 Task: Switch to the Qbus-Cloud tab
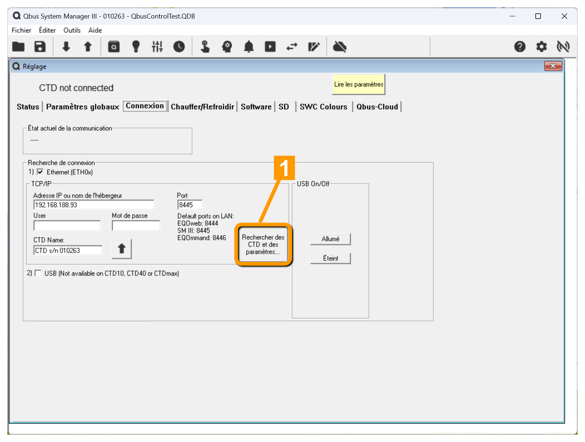(x=377, y=107)
